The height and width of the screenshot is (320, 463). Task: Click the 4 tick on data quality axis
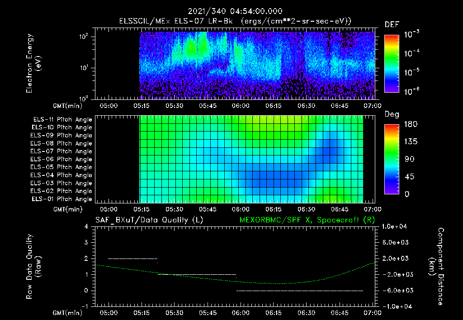click(86, 226)
